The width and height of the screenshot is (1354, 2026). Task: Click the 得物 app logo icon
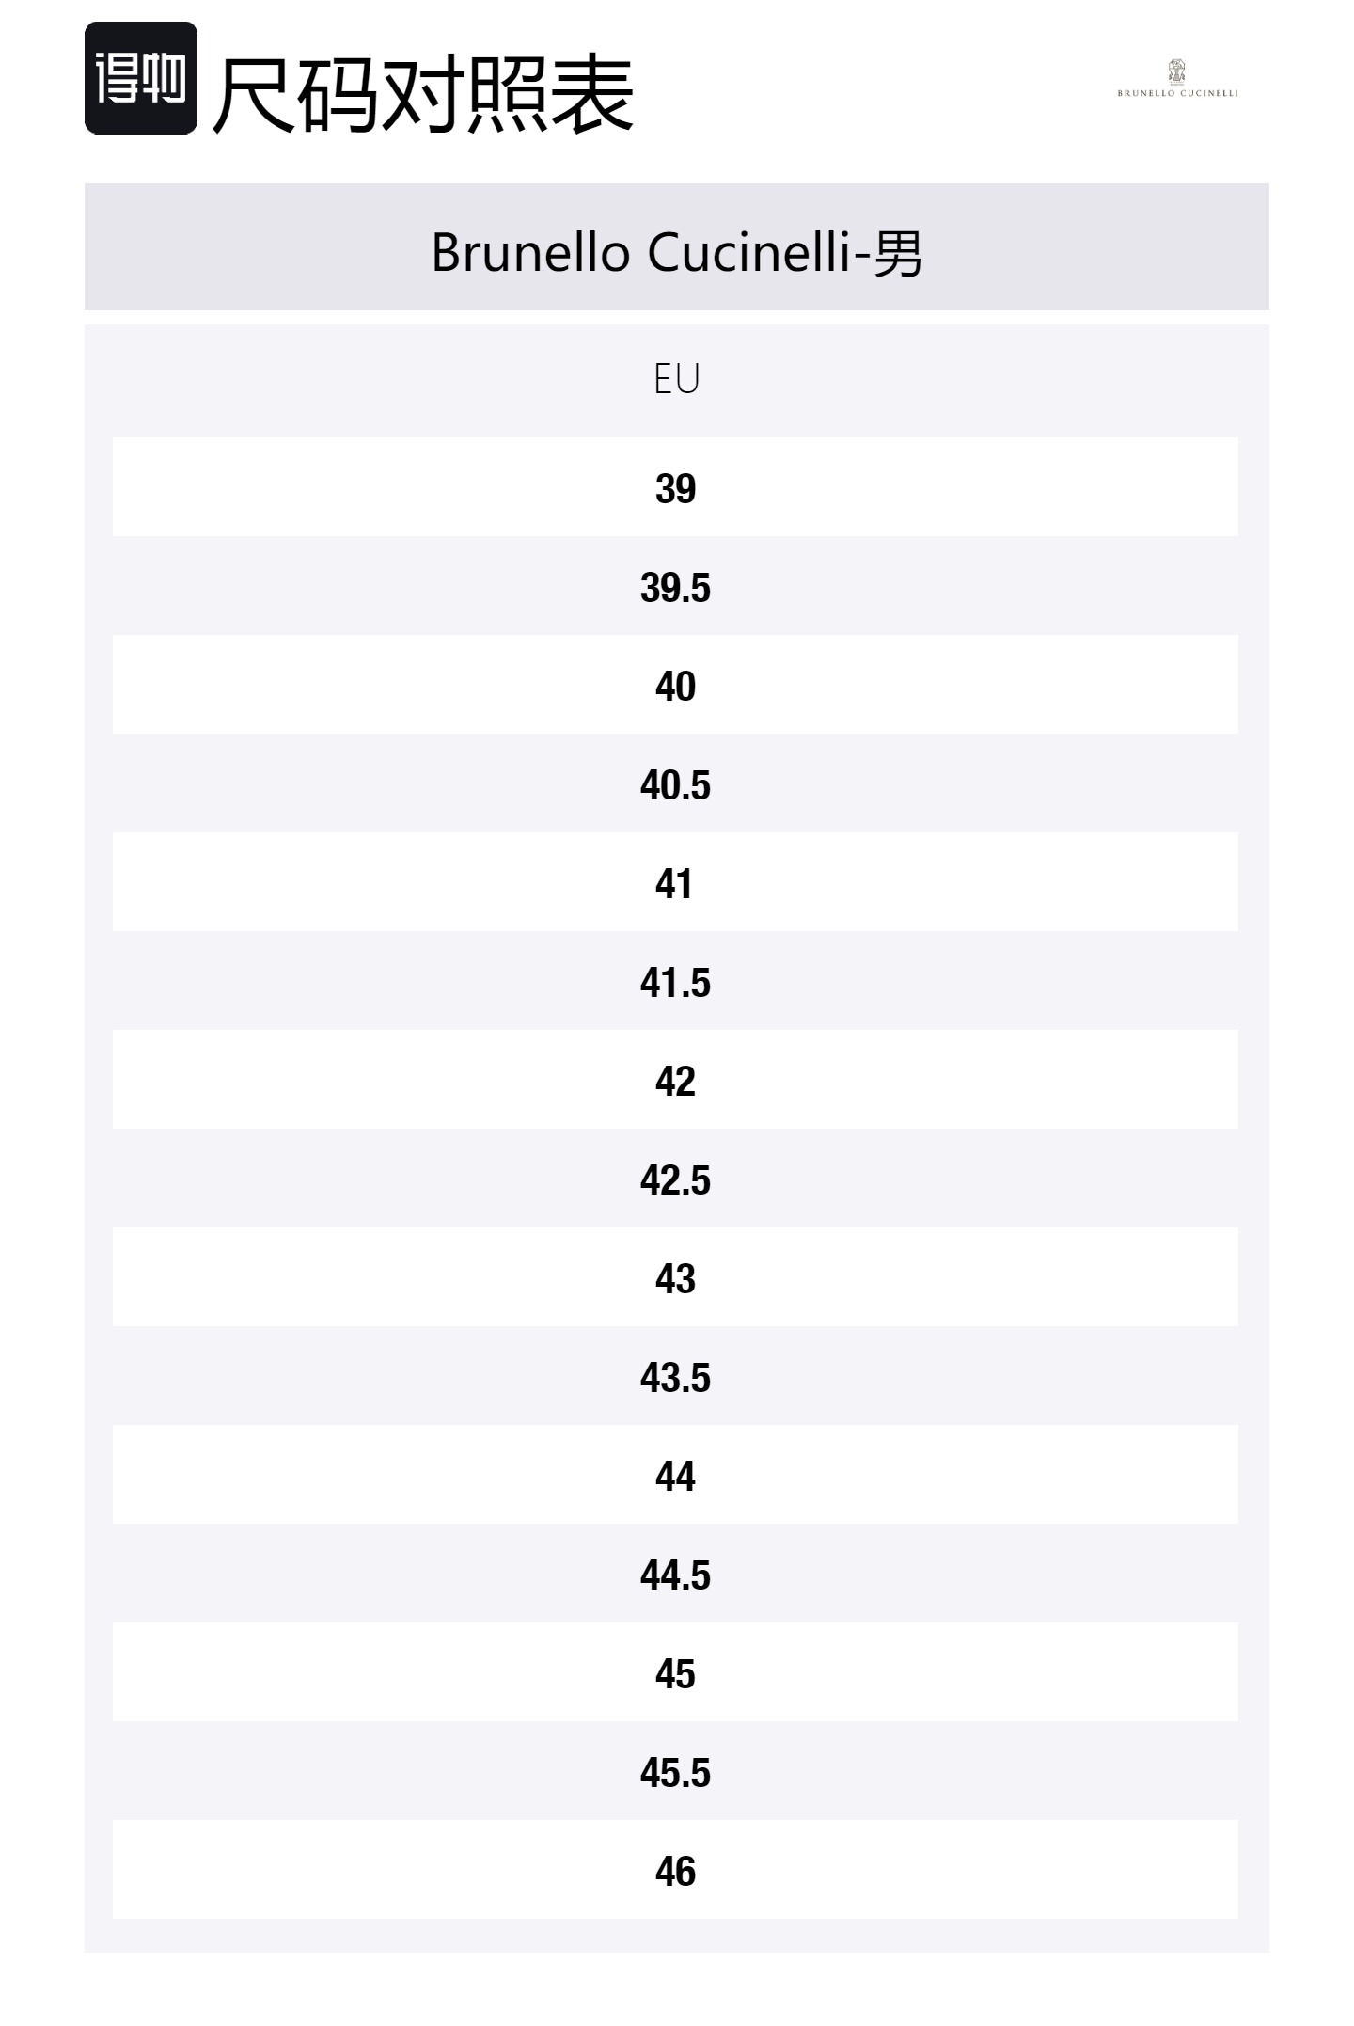point(141,78)
